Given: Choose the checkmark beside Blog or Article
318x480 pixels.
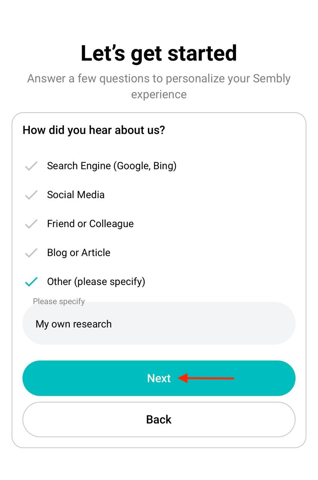Looking at the screenshot, I should pos(31,252).
